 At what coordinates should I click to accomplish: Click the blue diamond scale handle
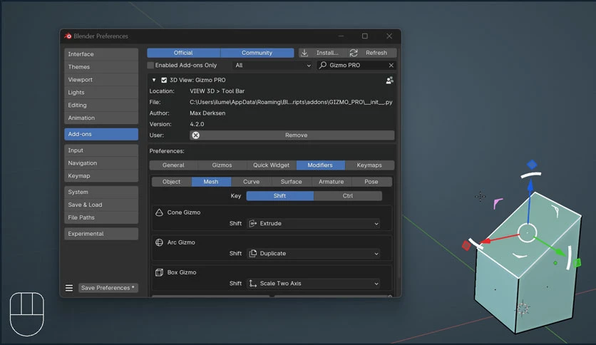coord(532,164)
